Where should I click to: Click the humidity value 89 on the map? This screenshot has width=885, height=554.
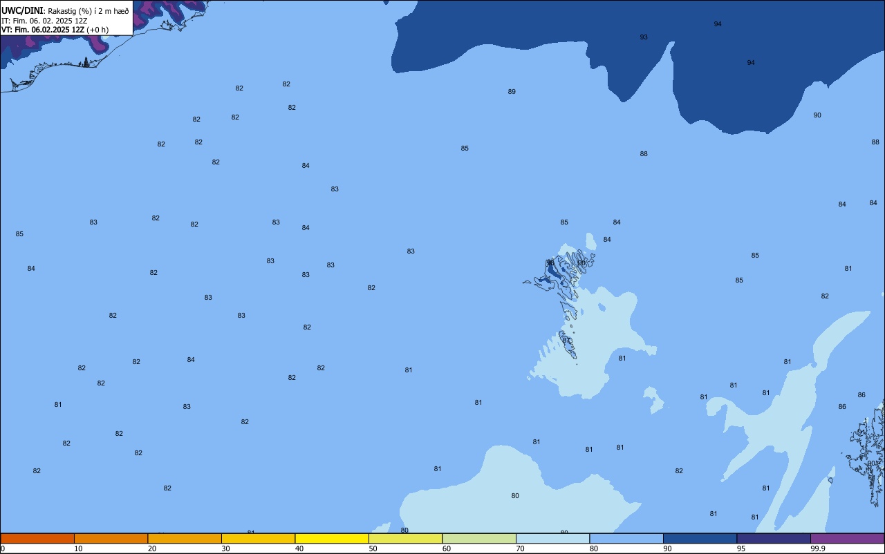pos(512,92)
